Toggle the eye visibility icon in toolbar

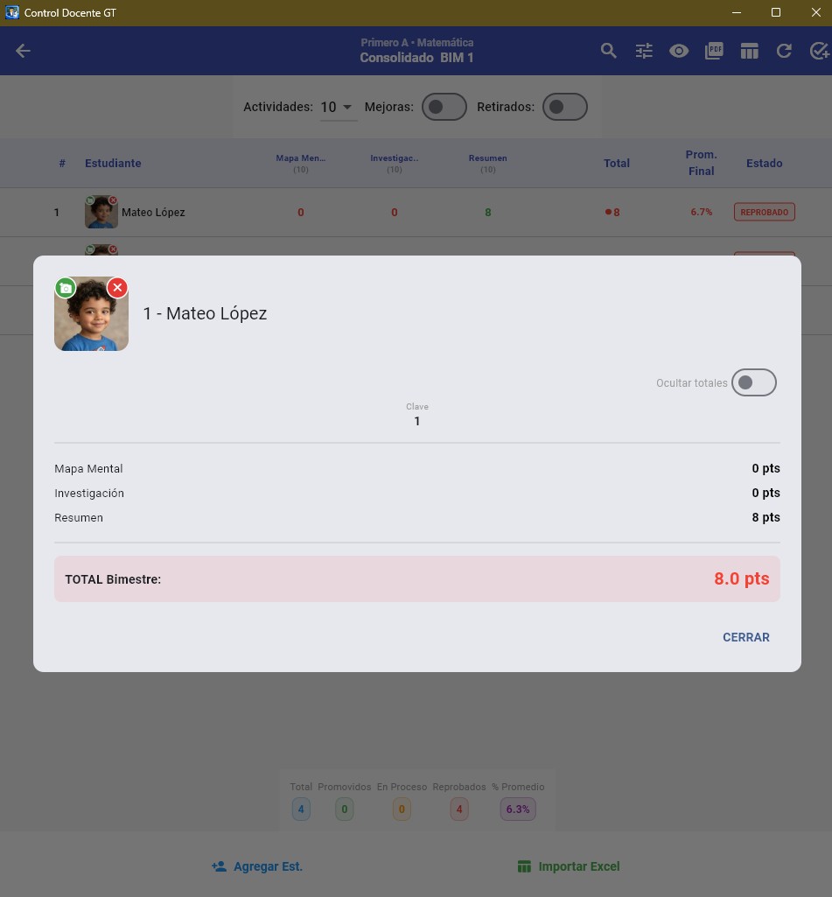click(x=679, y=51)
